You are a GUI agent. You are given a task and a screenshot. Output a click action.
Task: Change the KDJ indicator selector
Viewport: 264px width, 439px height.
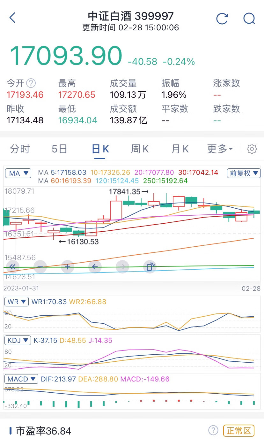18,340
